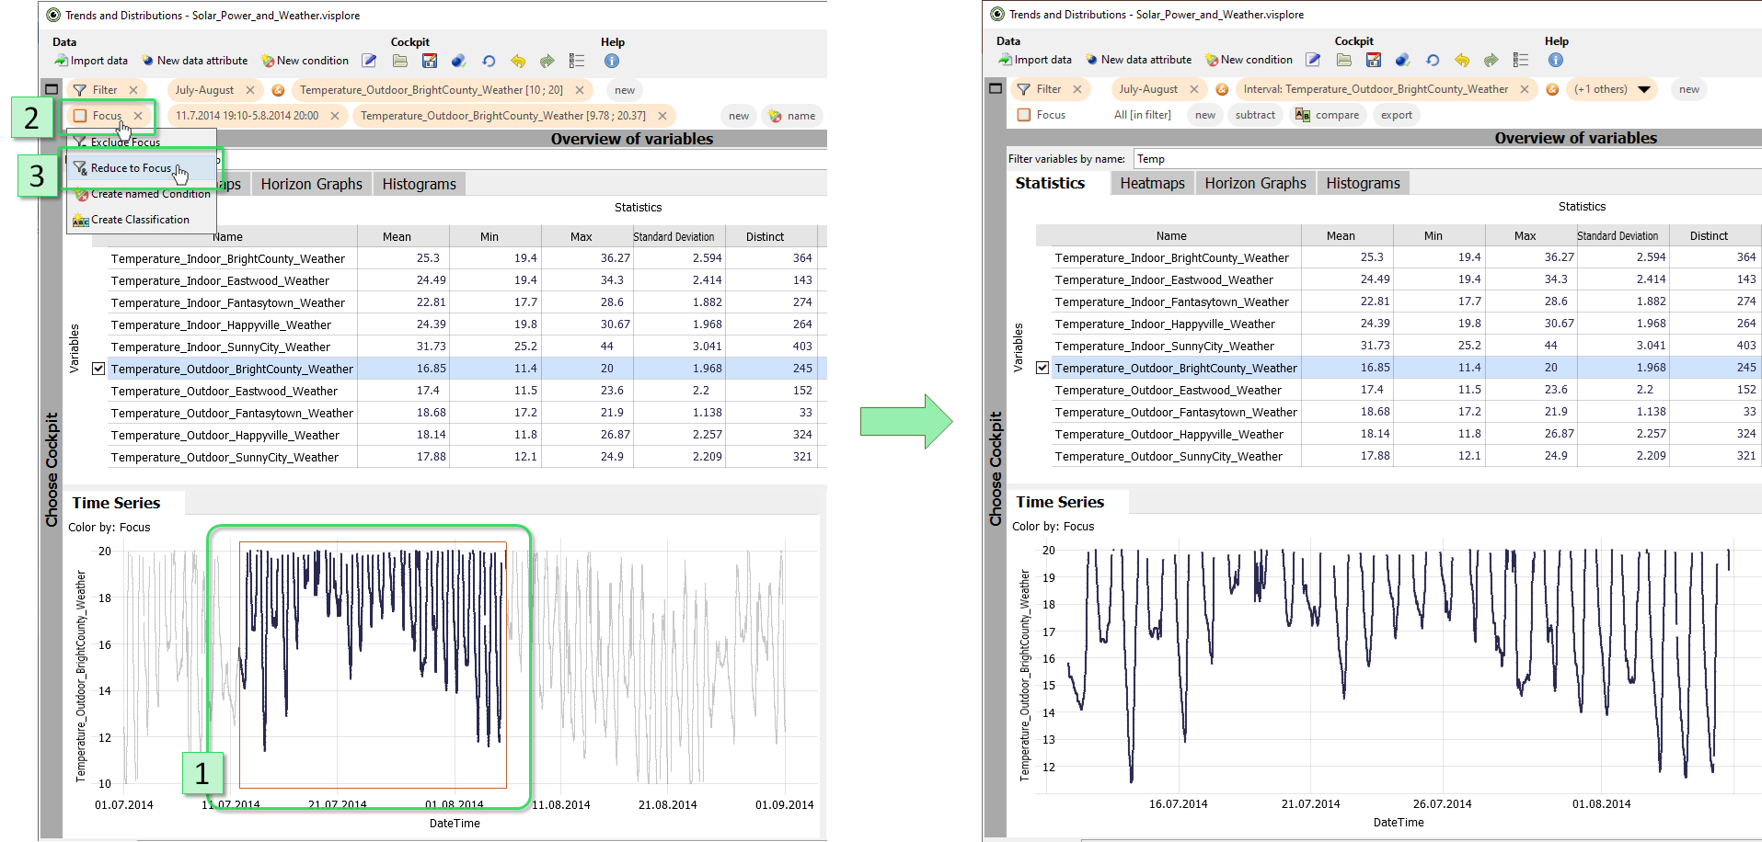Viewport: 1762px width, 842px height.
Task: Open the Focus dropdown in left window
Action: pyautogui.click(x=107, y=116)
